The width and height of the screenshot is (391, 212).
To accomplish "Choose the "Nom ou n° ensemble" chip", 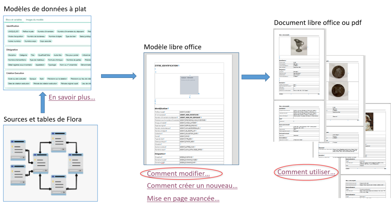I will coord(68,65).
